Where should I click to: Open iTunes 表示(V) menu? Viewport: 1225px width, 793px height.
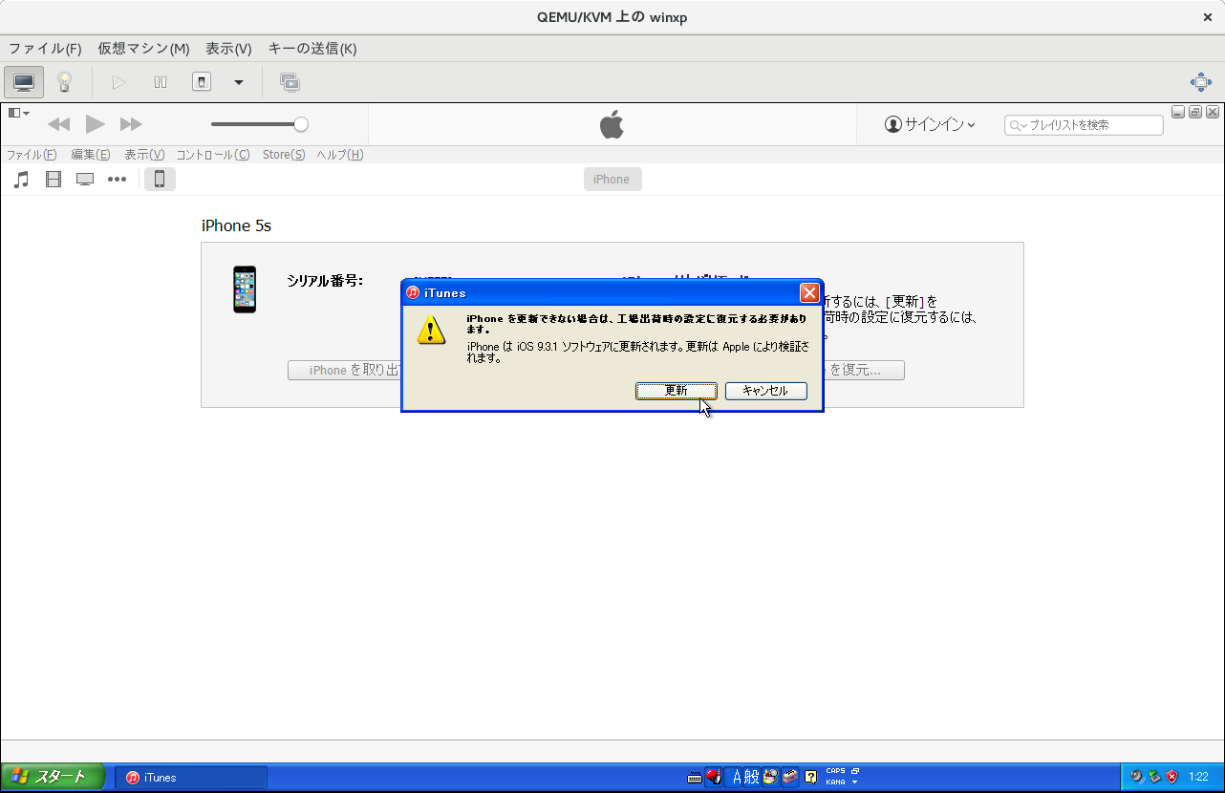coord(144,155)
